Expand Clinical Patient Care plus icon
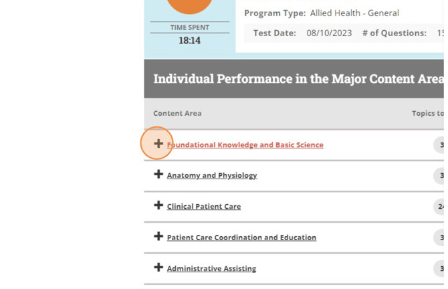This screenshot has width=448, height=289. point(158,205)
